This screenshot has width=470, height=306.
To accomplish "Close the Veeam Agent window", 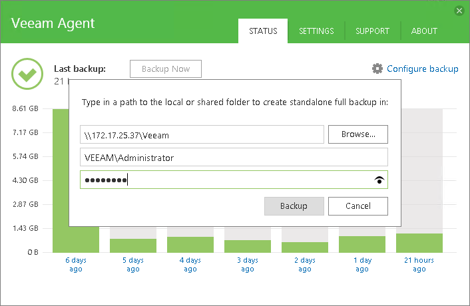I will coord(459,11).
